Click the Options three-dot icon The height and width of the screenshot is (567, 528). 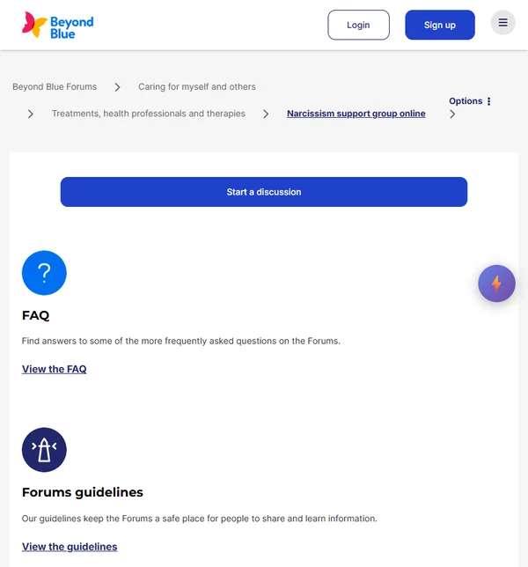point(489,101)
